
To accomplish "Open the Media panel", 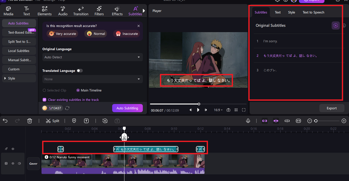I will tap(9, 11).
